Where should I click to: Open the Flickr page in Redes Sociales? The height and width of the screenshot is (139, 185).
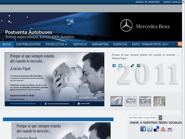click(170, 129)
